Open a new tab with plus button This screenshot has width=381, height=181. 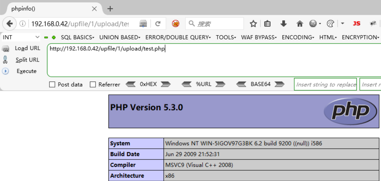point(110,9)
